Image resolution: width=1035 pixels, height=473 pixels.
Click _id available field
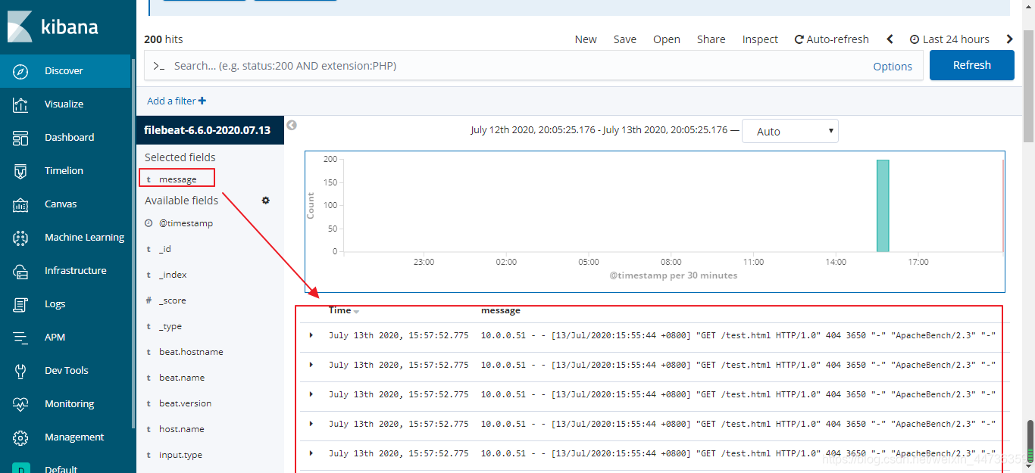(165, 249)
